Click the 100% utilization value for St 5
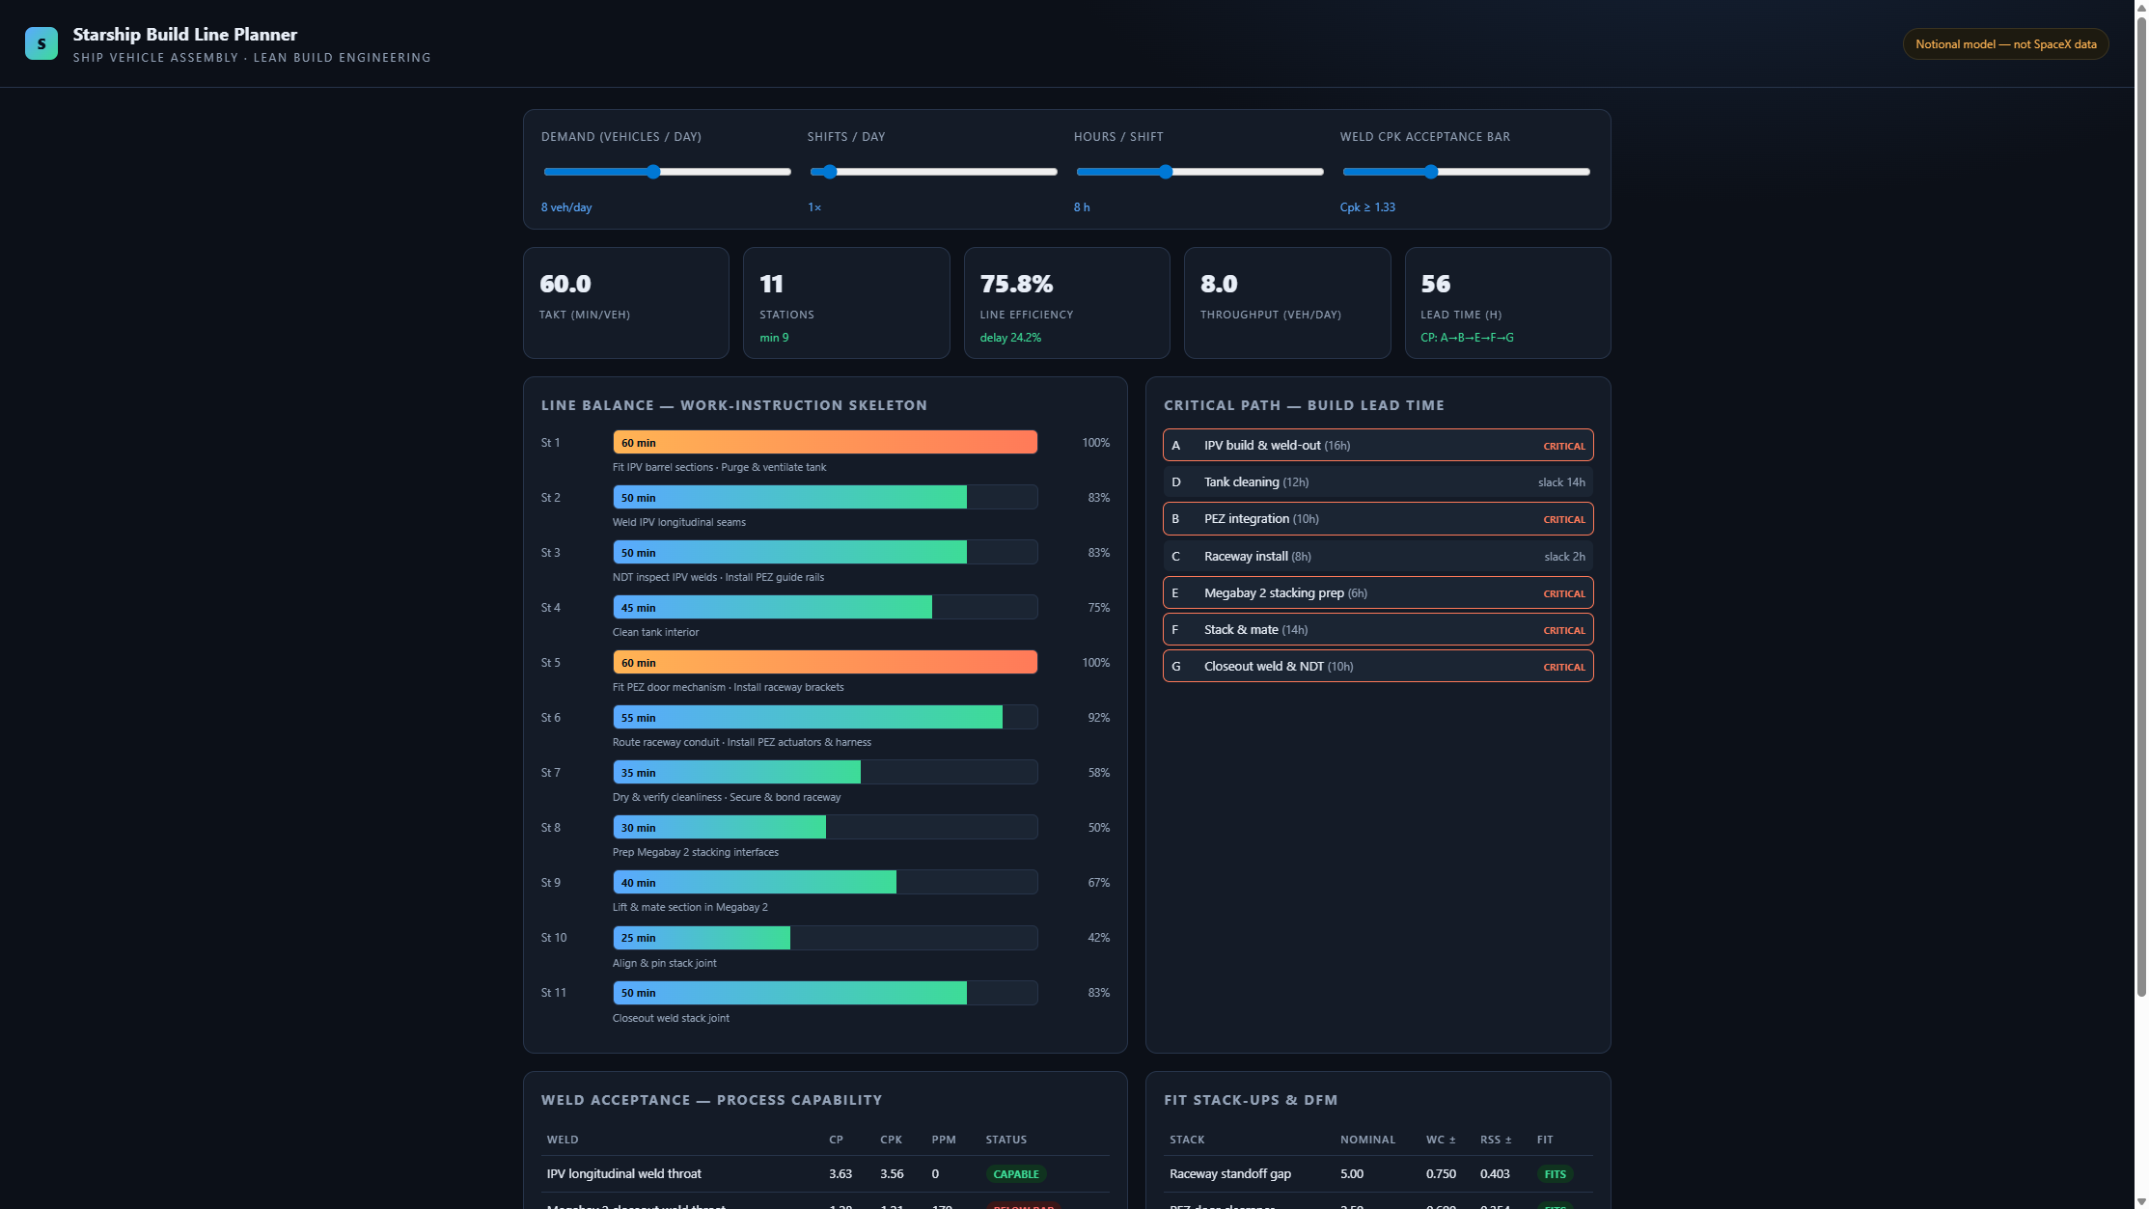Screen dimensions: 2149x1209 (1095, 663)
